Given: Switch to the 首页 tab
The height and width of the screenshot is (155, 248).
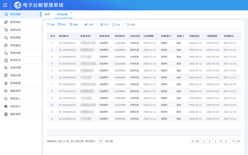Looking at the screenshot, I should [x=47, y=14].
